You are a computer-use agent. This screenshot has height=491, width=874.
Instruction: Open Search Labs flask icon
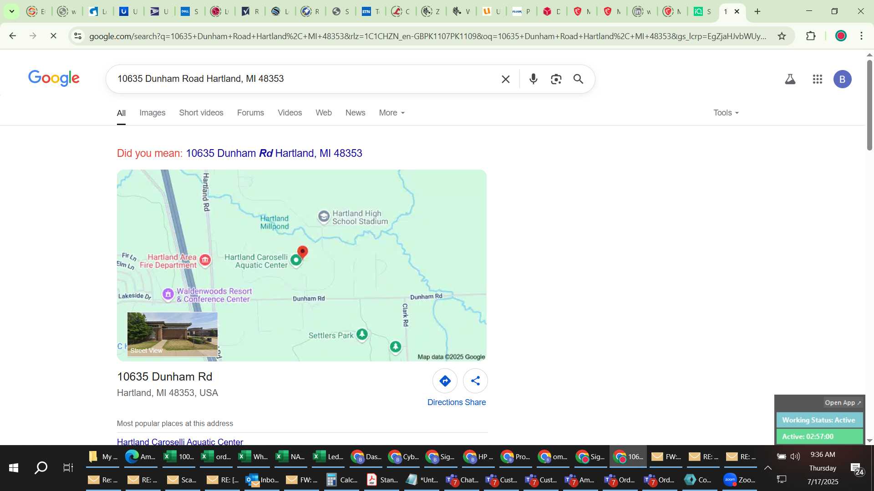790,79
